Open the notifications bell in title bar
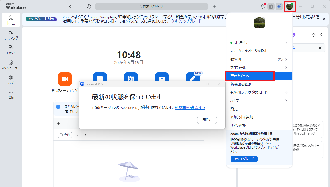Screen dimensions: 330x187 [x=263, y=6]
